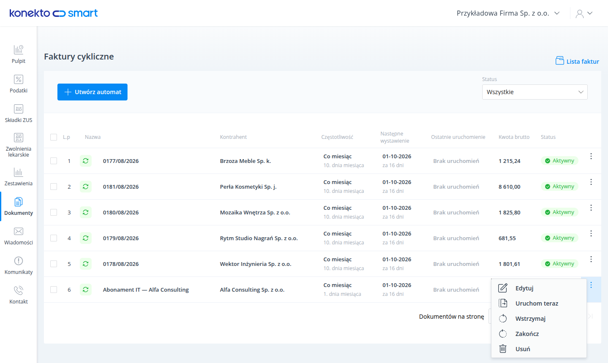Open Składki ZUS section
The height and width of the screenshot is (363, 608).
point(19,114)
